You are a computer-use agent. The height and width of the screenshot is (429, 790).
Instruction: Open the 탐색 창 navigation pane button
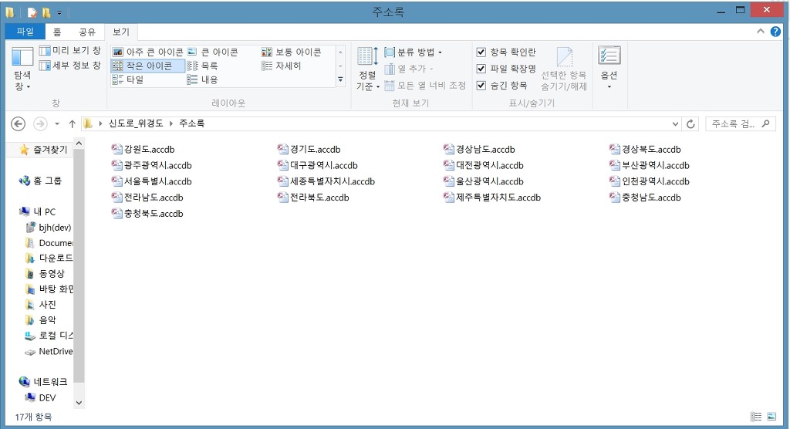22,69
